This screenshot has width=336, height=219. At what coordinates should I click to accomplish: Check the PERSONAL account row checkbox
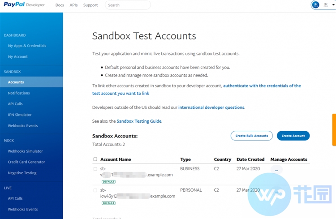point(95,190)
